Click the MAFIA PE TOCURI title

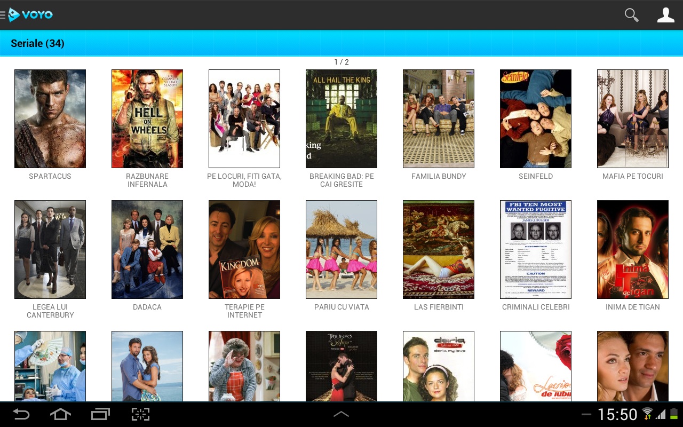coord(632,176)
